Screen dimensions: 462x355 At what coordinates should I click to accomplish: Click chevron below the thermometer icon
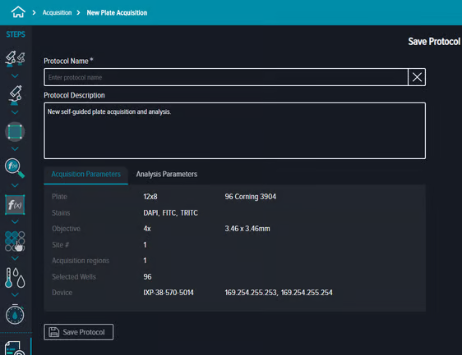click(x=15, y=294)
